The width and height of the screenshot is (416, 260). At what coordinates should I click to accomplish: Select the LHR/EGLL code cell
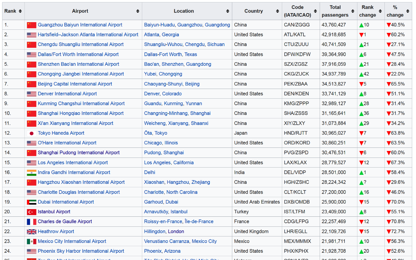click(x=301, y=231)
